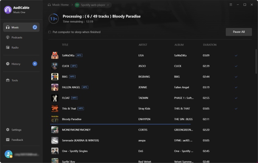Click the MP3 badge next to This & That

coord(81,108)
